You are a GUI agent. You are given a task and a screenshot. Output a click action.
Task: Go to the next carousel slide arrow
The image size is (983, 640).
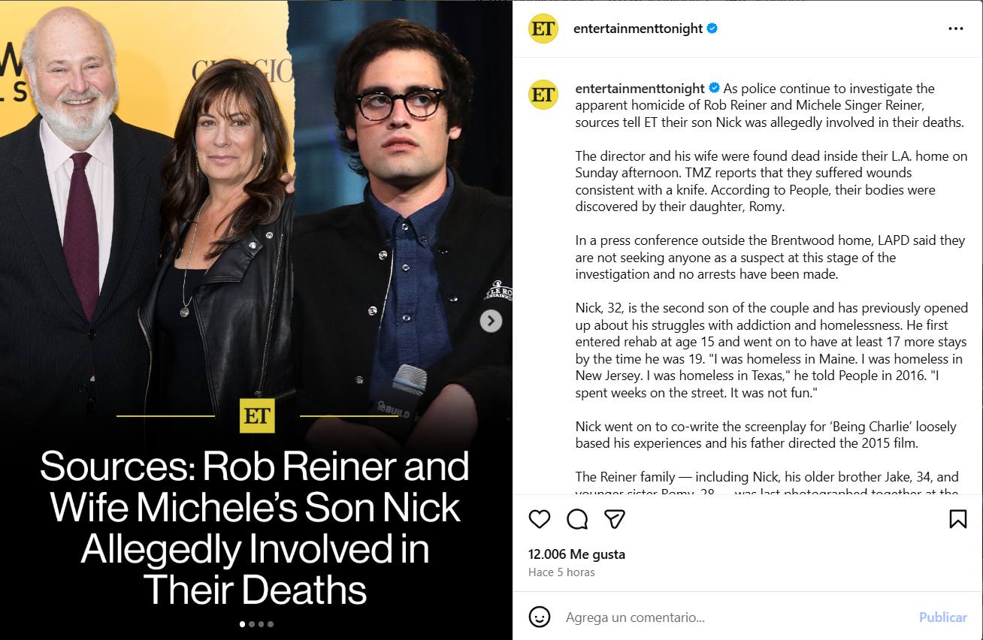pos(491,322)
